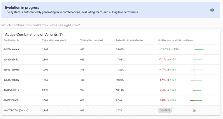
Task: Click the gray control marker dot
Action: pos(194,111)
